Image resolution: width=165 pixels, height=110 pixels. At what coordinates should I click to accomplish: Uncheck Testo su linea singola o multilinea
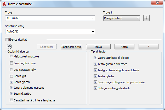95,70
